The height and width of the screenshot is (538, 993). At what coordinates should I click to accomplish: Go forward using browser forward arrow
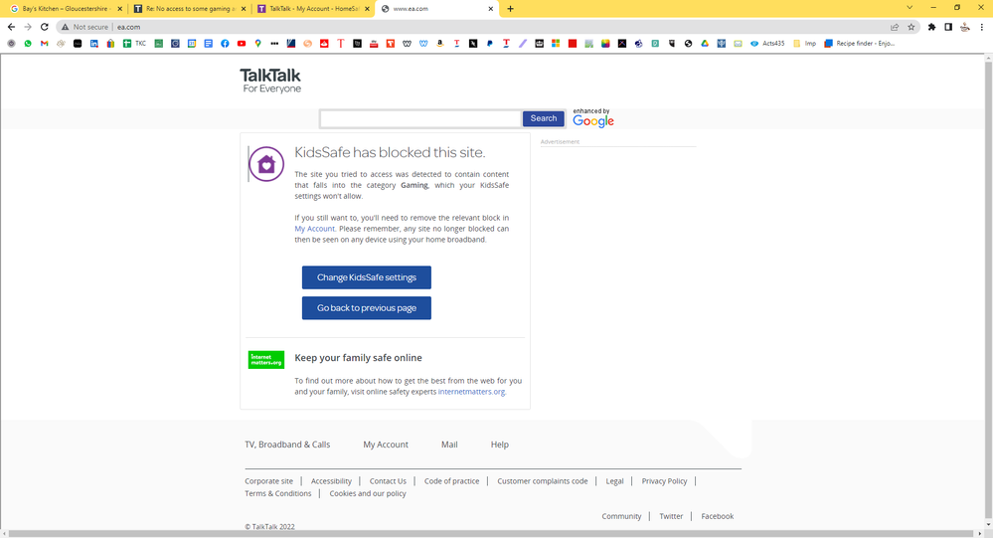point(28,27)
